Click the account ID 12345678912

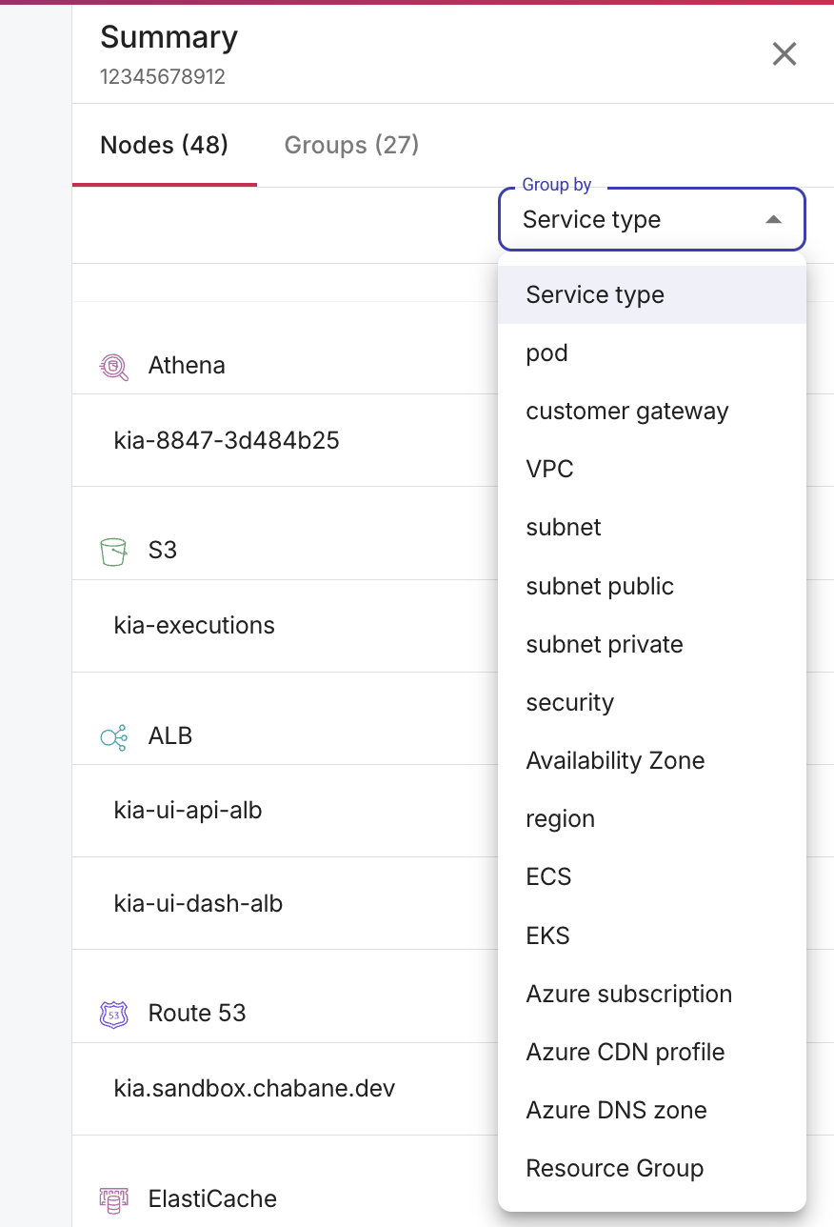pos(163,77)
